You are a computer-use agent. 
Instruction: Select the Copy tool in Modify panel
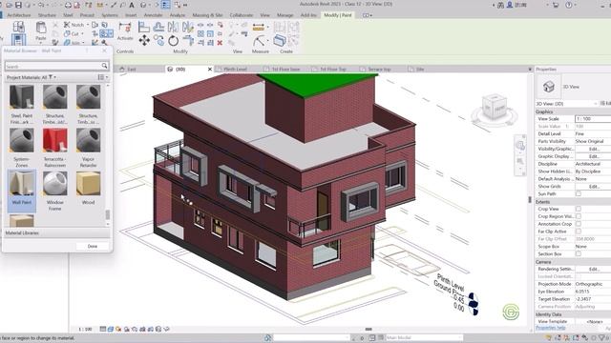158,40
